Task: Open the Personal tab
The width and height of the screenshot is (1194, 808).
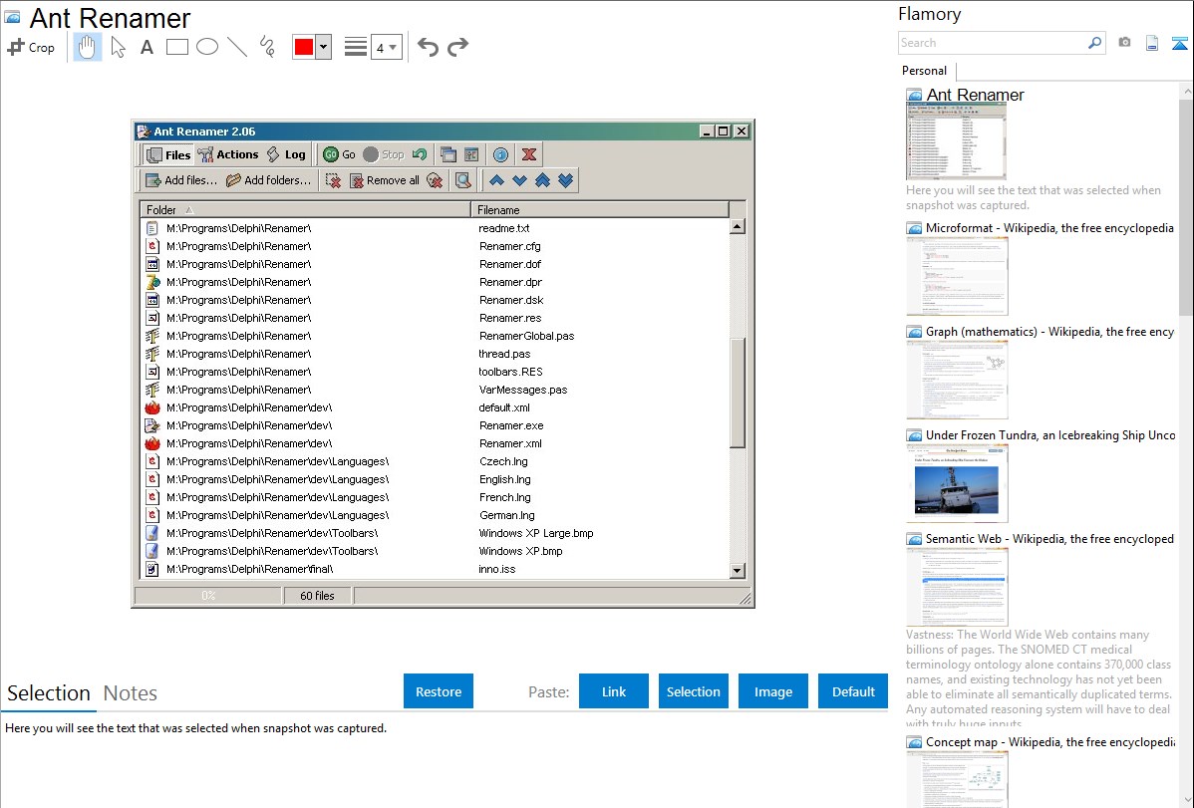Action: click(925, 71)
